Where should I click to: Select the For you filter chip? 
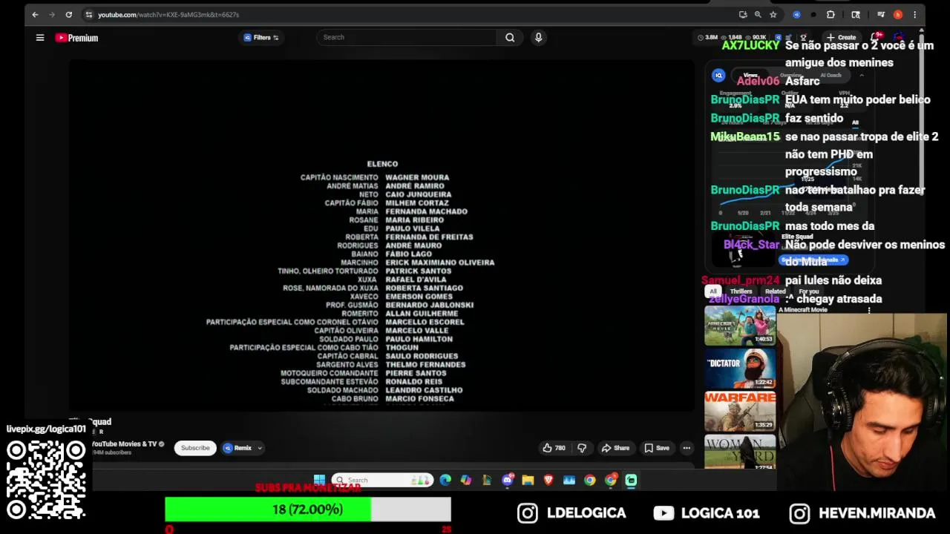808,291
